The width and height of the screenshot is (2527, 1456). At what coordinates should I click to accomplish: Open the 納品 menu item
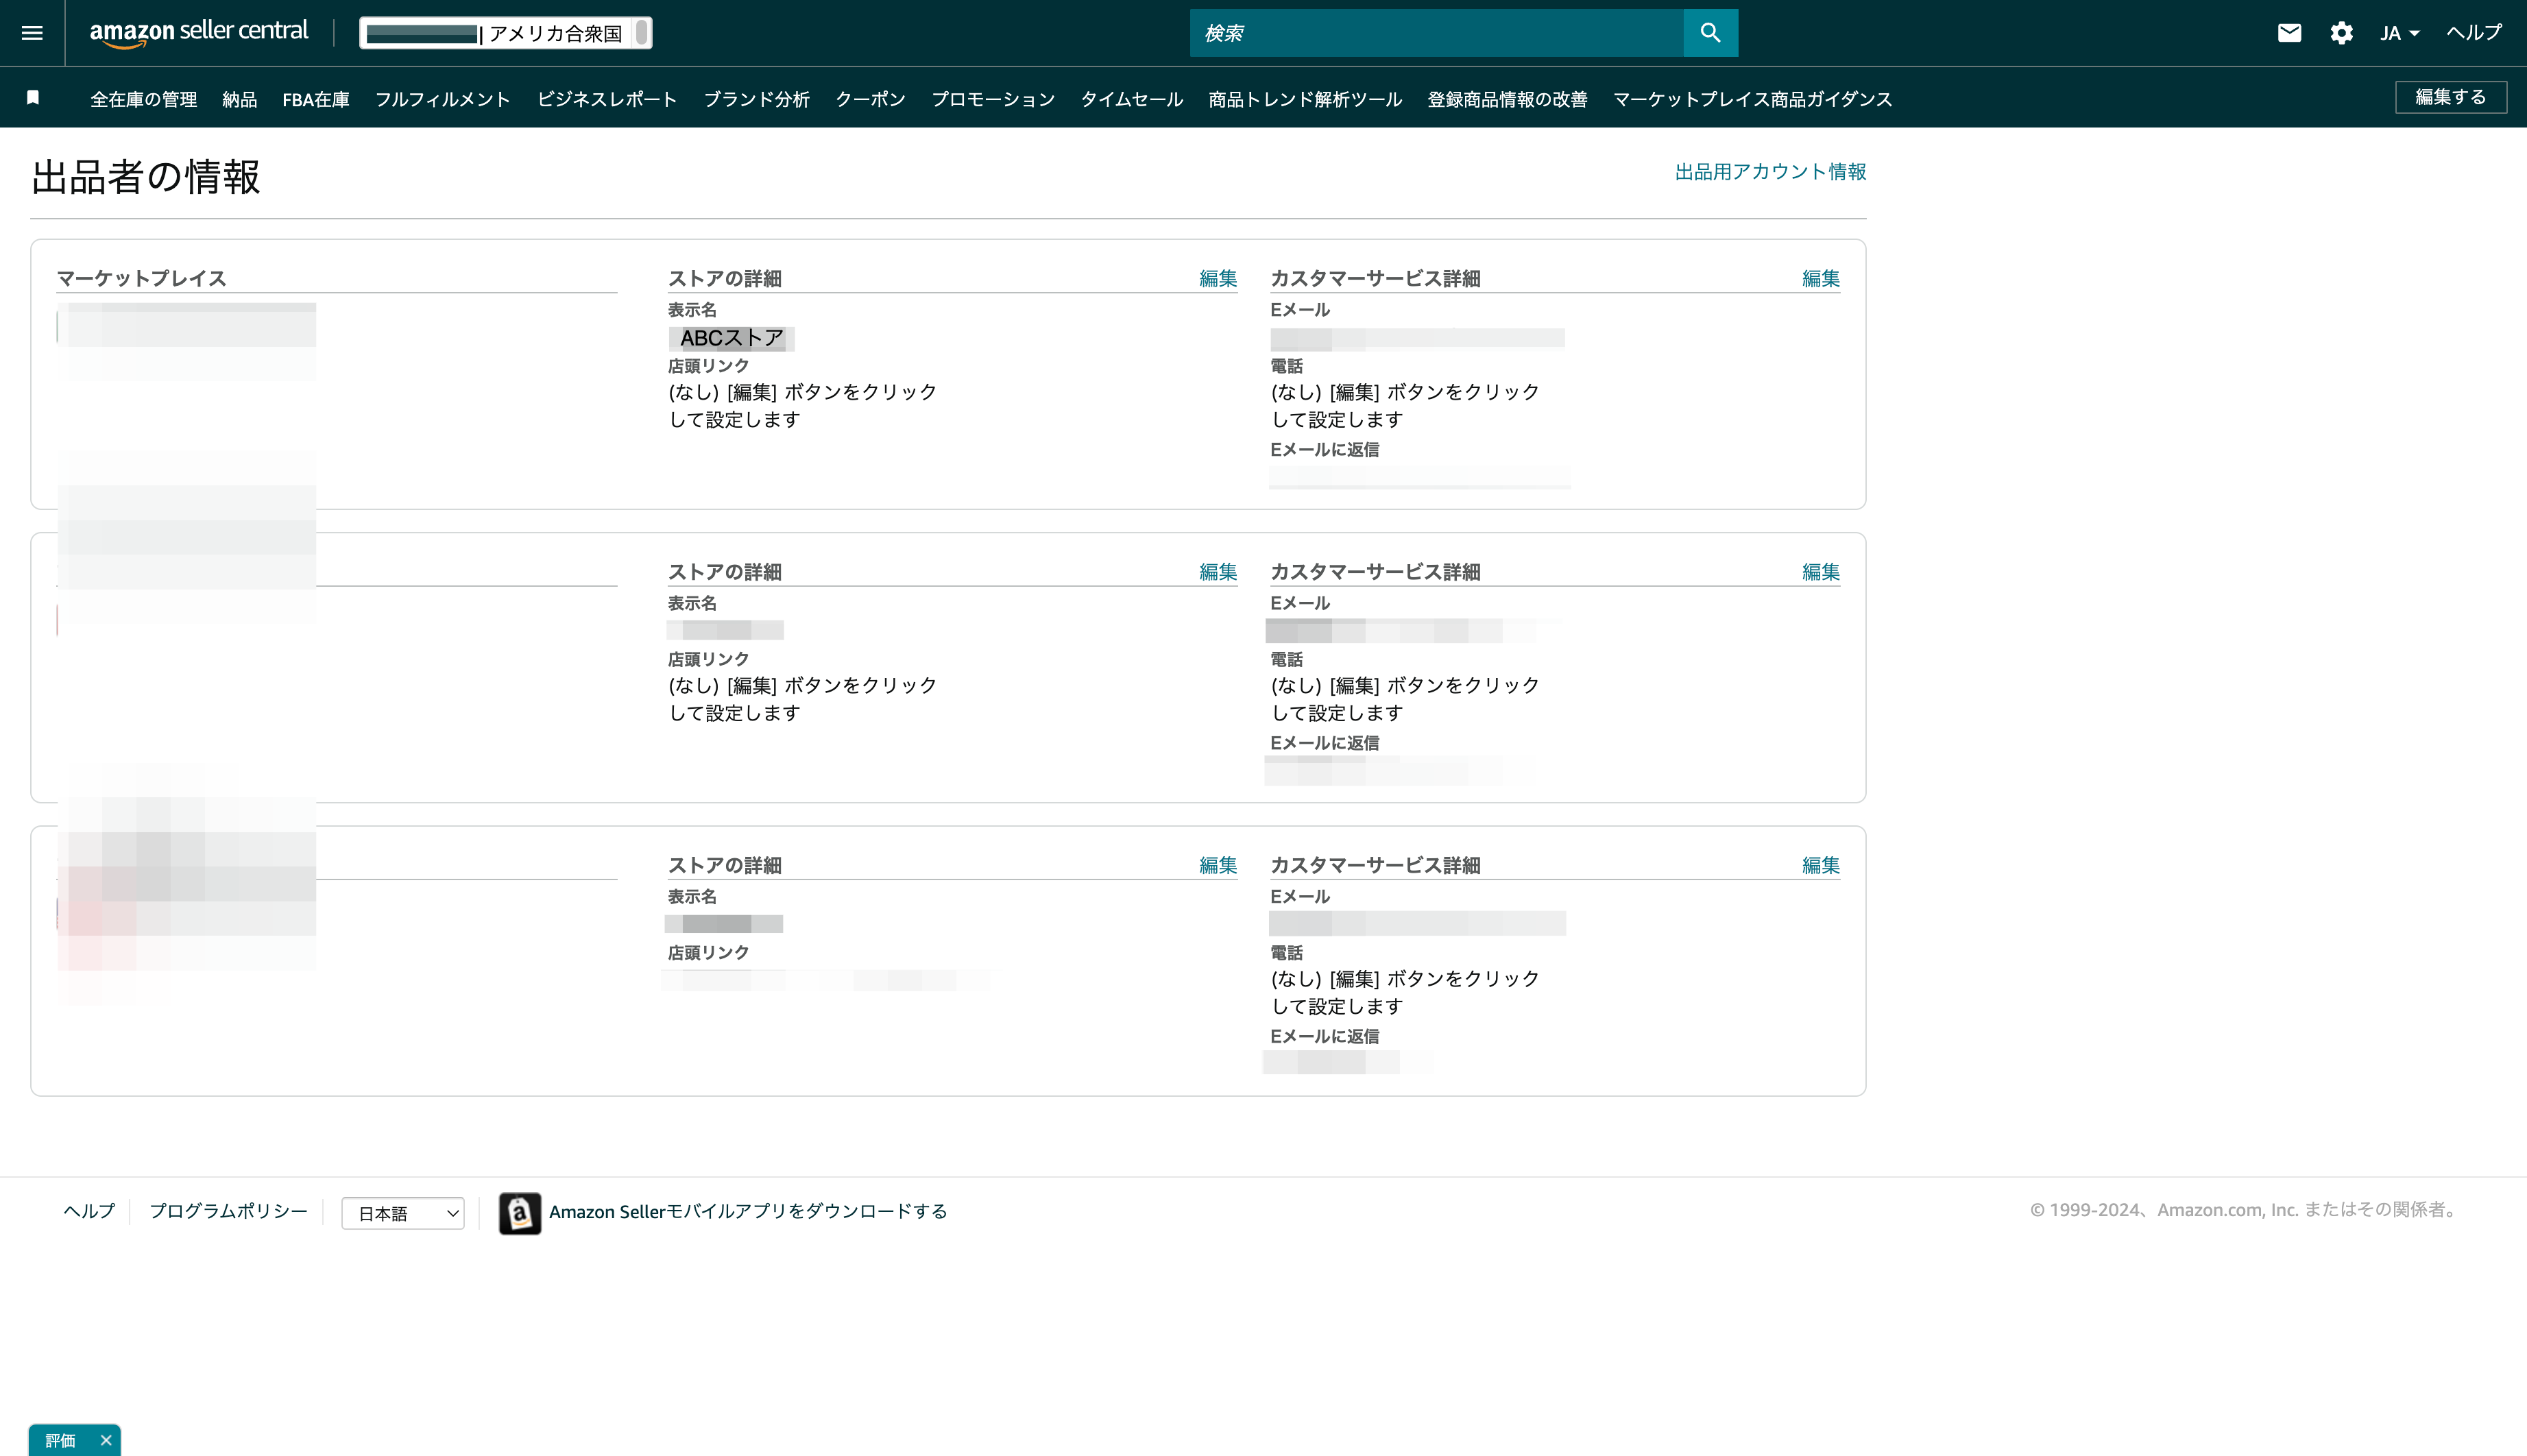pos(240,99)
